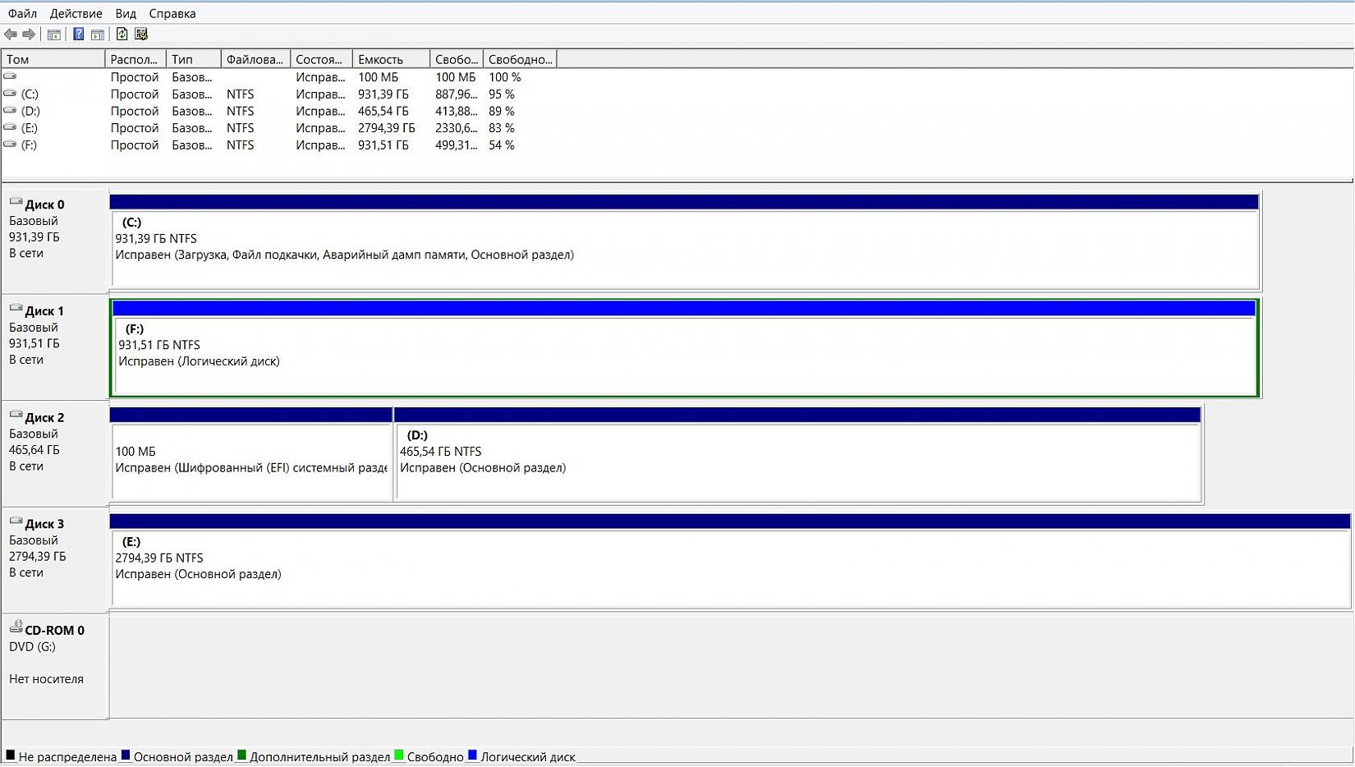Sort by the Емкость column header
Viewport: 1355px width, 767px height.
391,59
